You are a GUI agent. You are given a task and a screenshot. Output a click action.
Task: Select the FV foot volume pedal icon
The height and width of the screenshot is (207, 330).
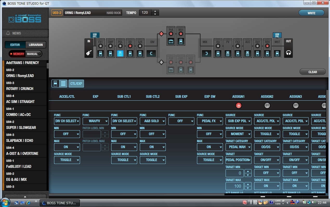click(x=228, y=54)
